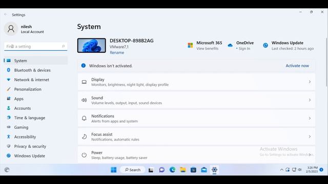Click the network icon in system tray

click(x=294, y=170)
